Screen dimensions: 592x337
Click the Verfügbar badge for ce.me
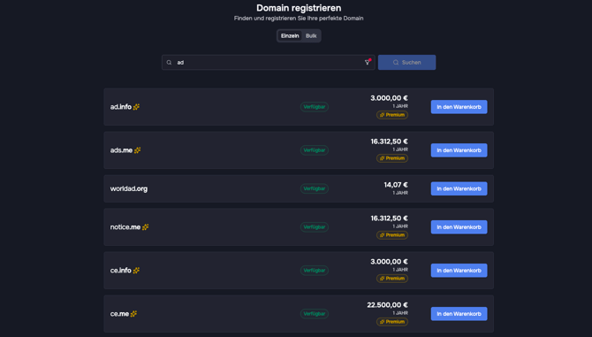315,314
